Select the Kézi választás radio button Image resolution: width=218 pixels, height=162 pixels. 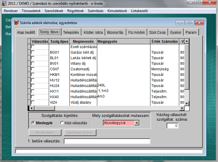pos(62,123)
